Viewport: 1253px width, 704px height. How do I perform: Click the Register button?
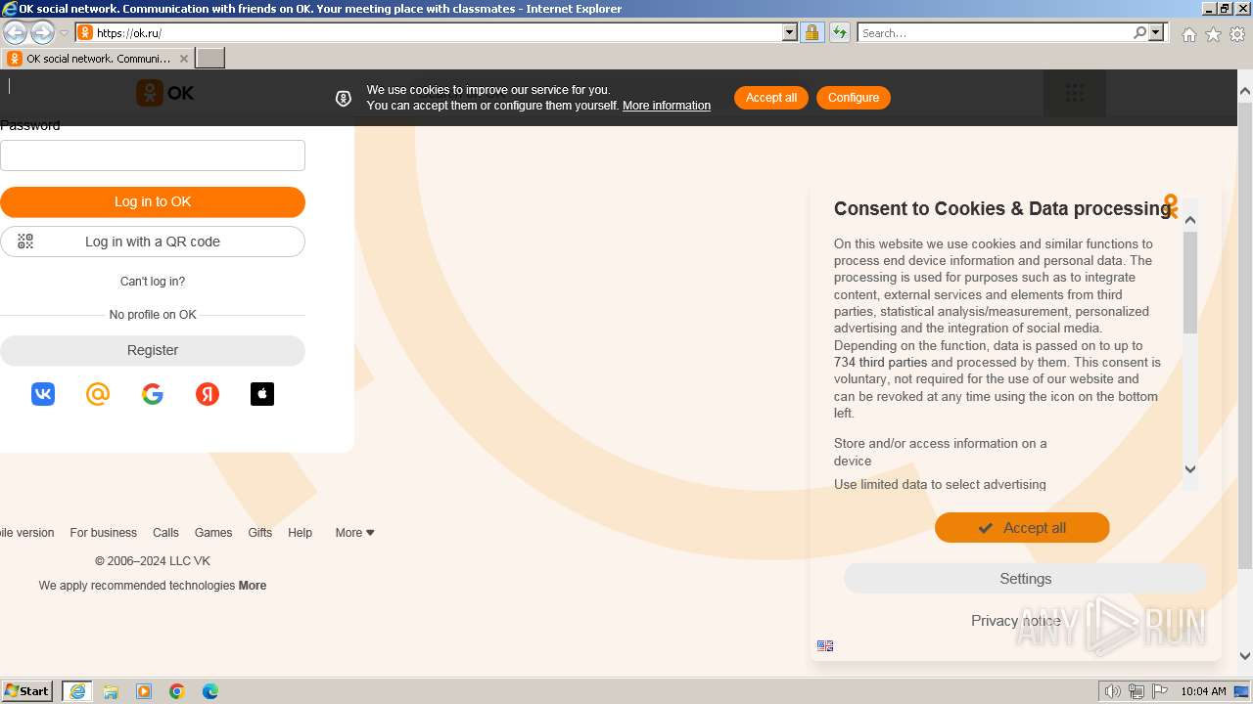153,350
